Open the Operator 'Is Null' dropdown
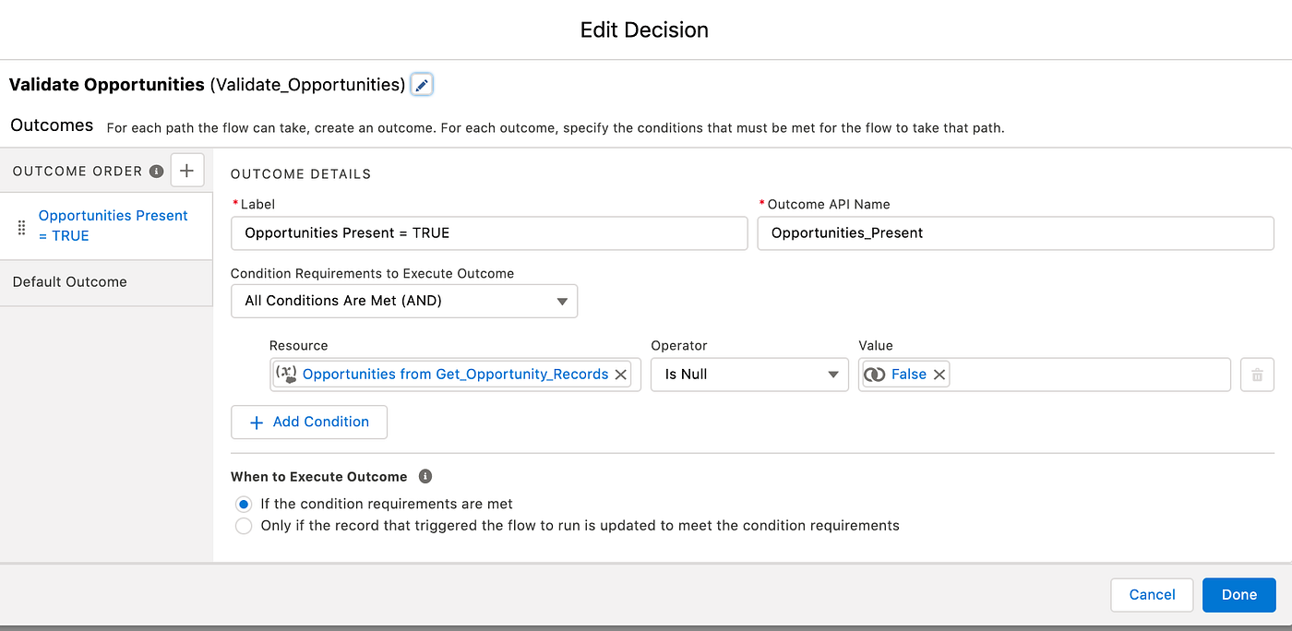The width and height of the screenshot is (1292, 631). tap(749, 375)
